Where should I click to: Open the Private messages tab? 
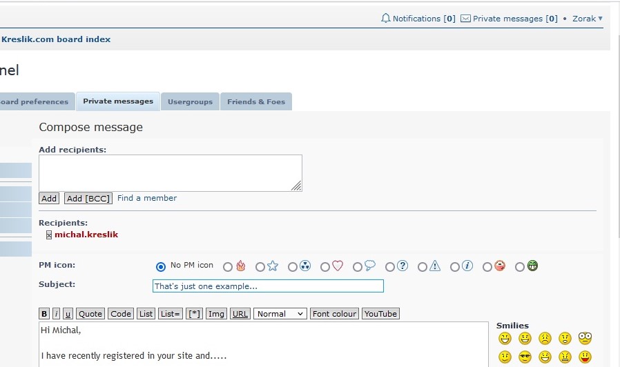(118, 101)
